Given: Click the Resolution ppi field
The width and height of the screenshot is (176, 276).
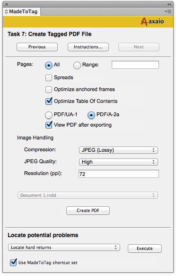Looking at the screenshot, I should [x=119, y=174].
